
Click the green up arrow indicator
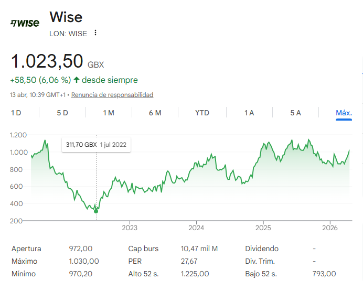(77, 80)
